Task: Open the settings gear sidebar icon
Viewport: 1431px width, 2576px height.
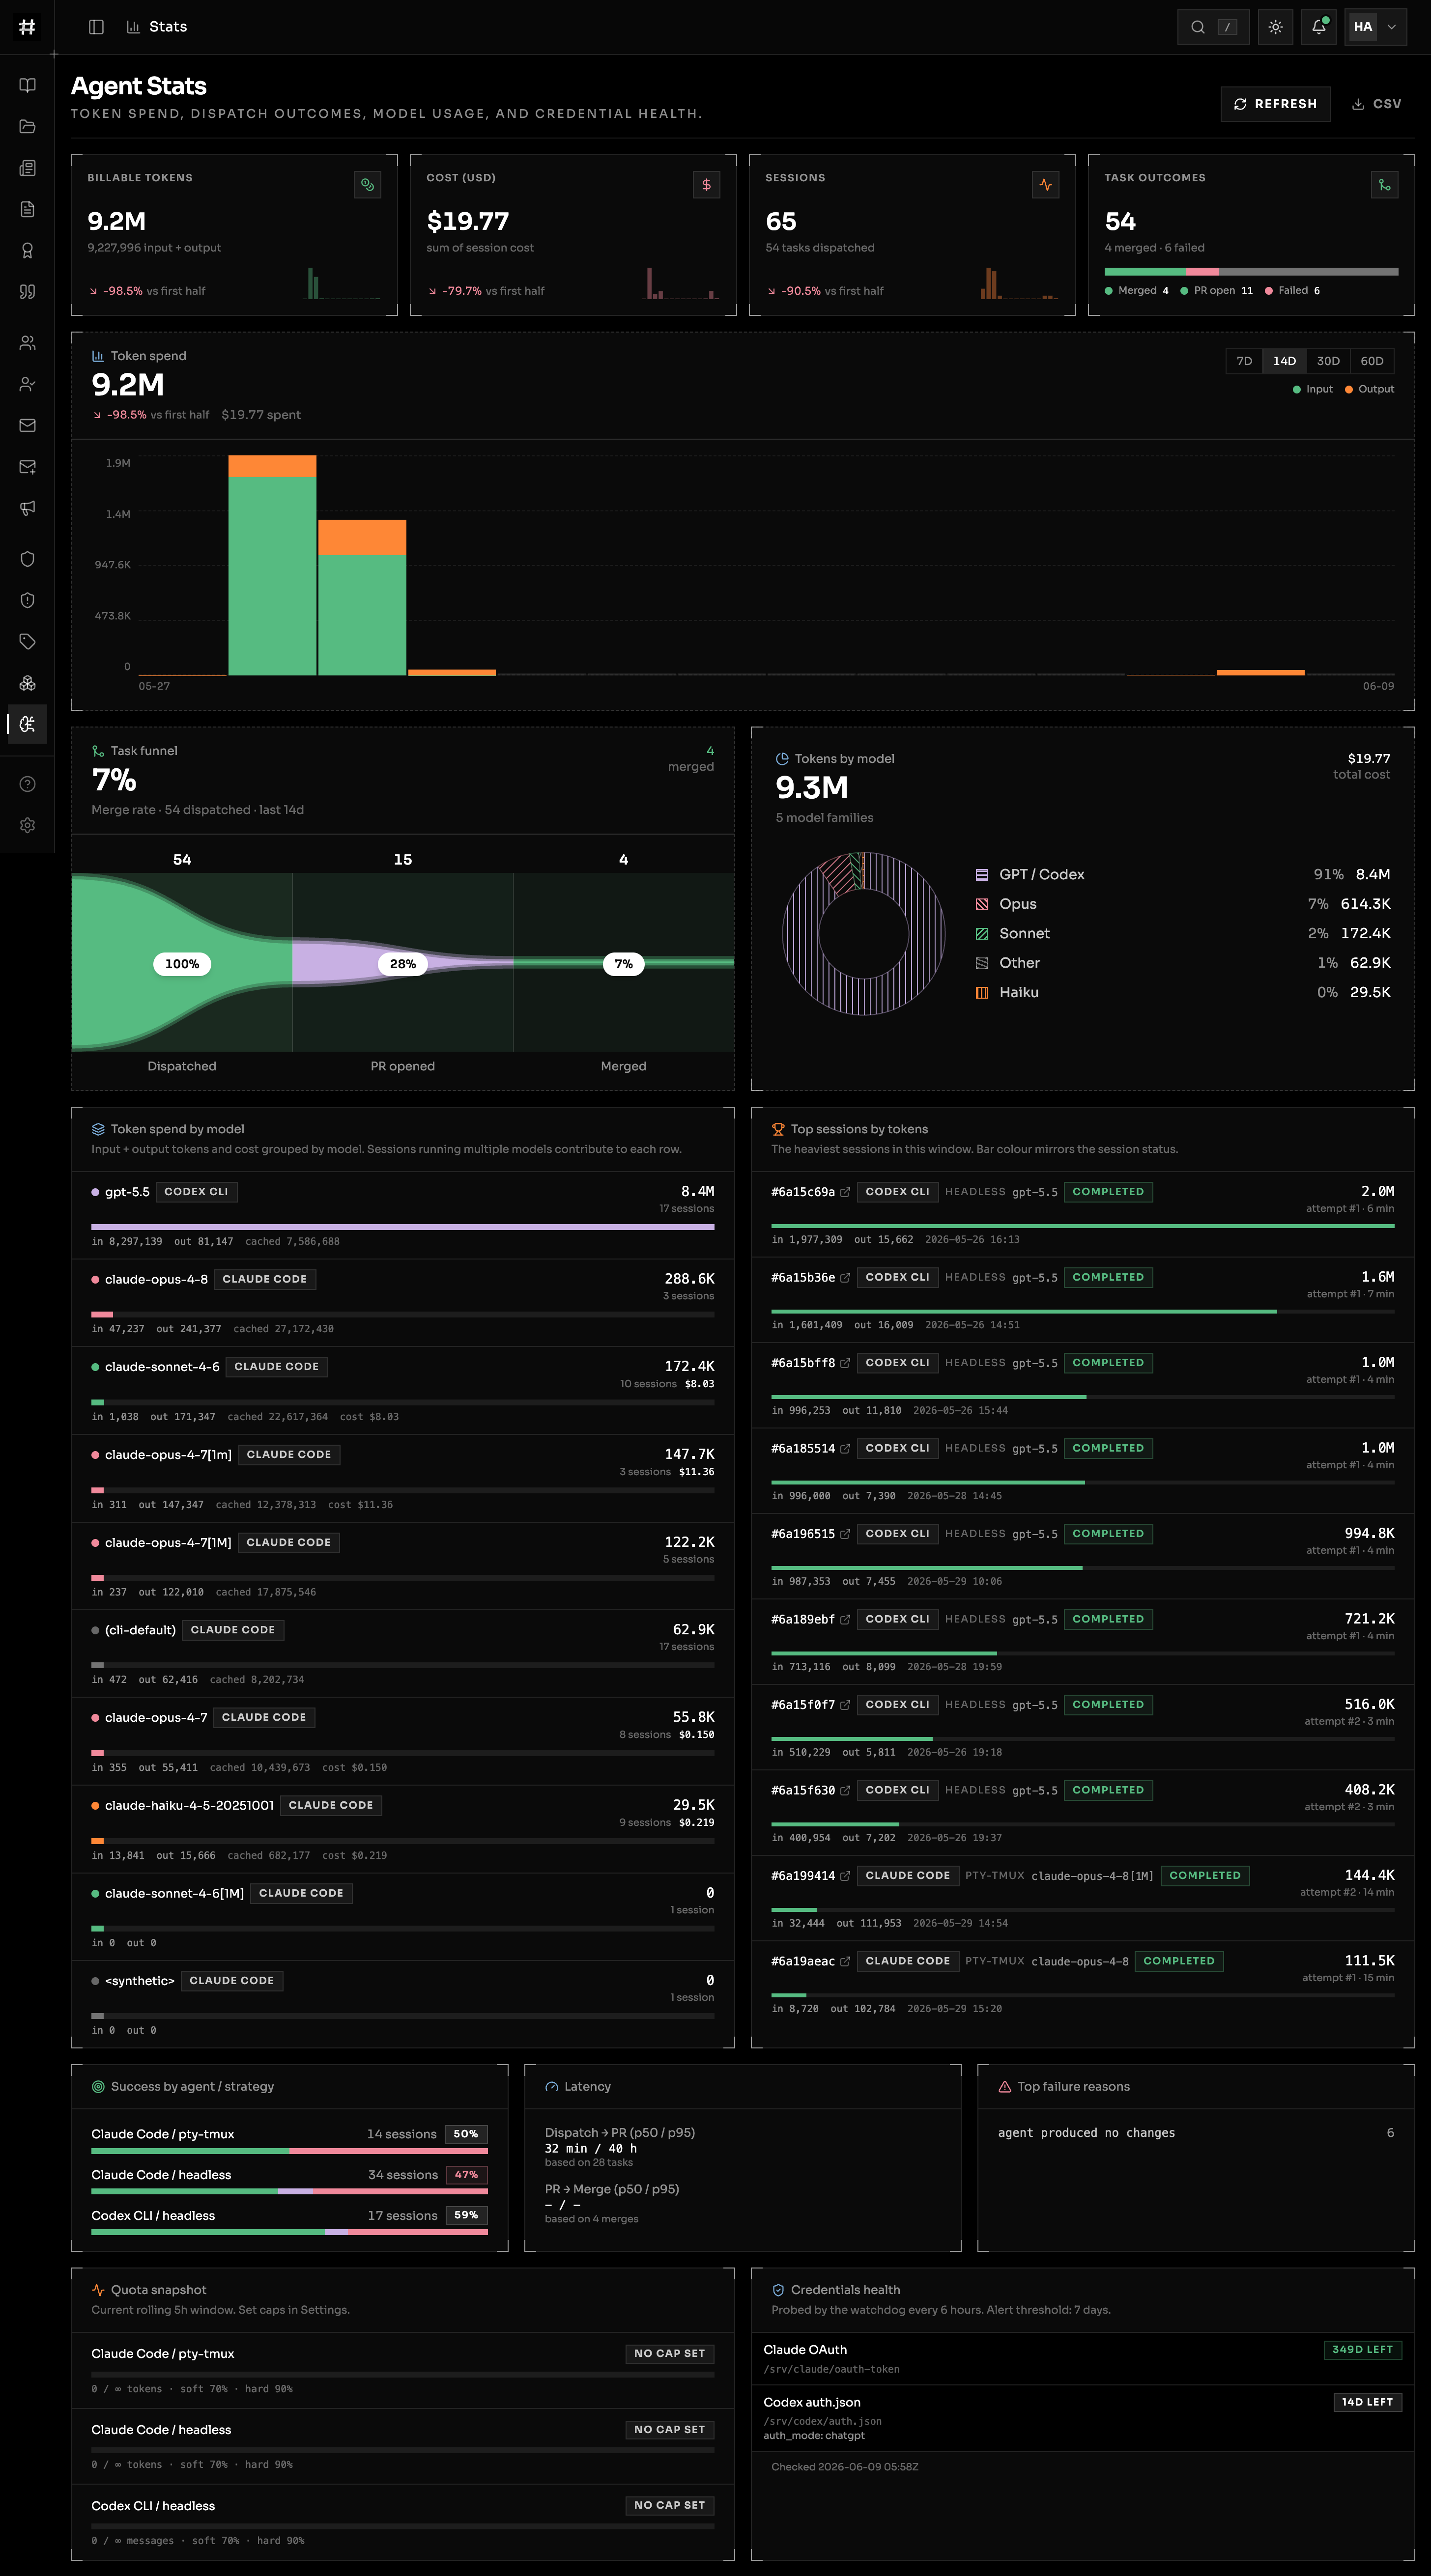Action: (27, 825)
